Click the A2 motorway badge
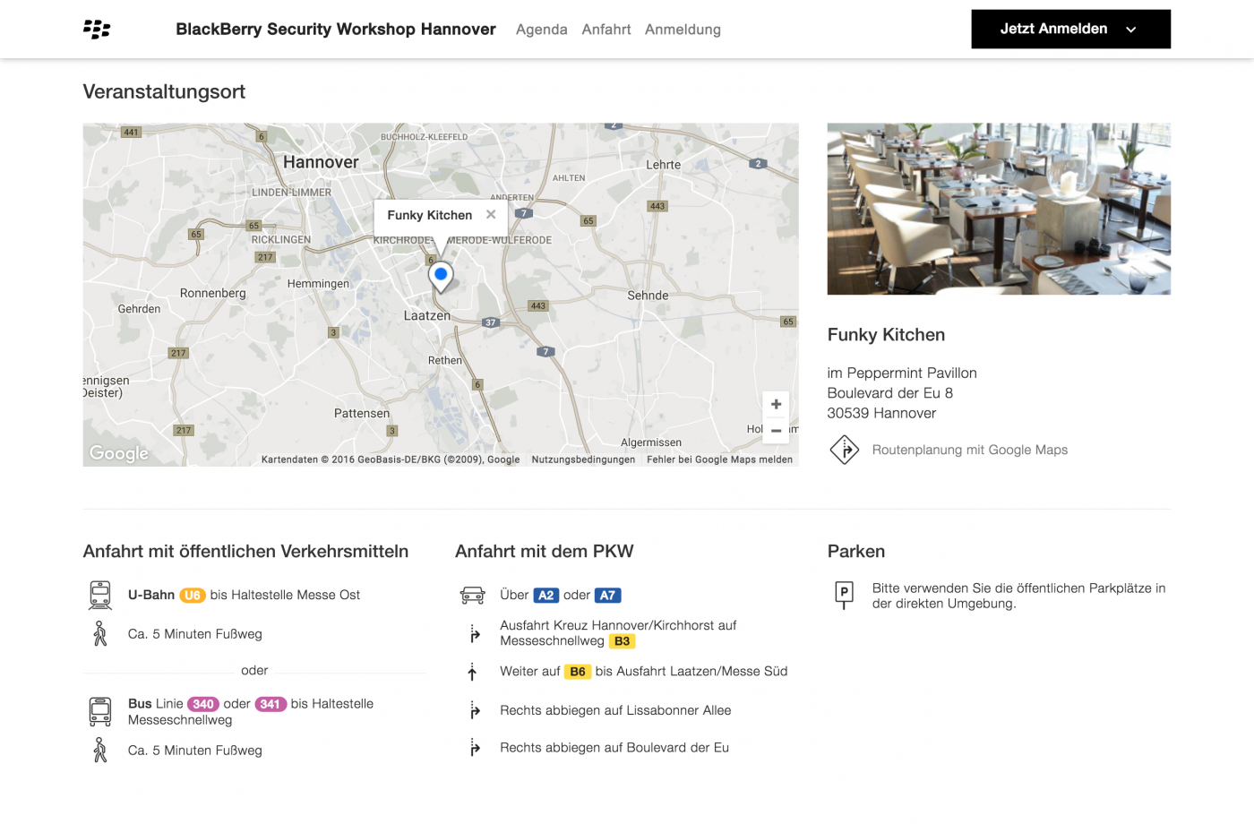Screen dimensions: 1254x824 click(x=546, y=595)
